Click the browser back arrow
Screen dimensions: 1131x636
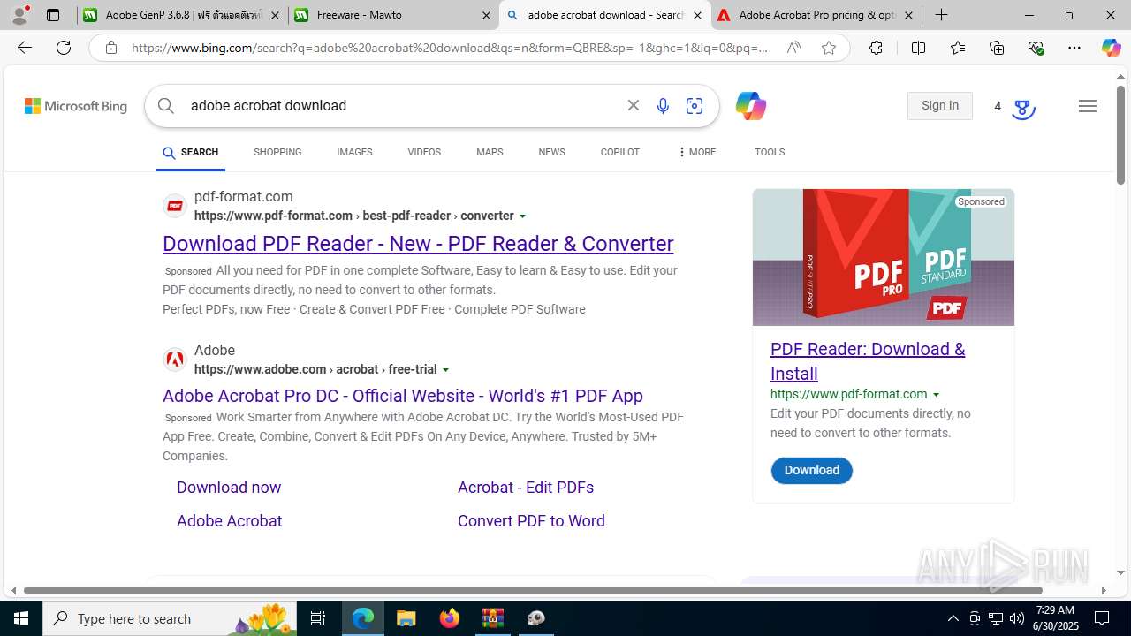[25, 48]
